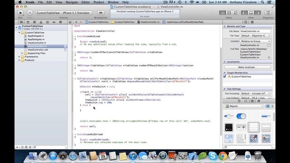The width and height of the screenshot is (290, 163).
Task: Open the Text Encoding dropdown
Action: point(256,94)
